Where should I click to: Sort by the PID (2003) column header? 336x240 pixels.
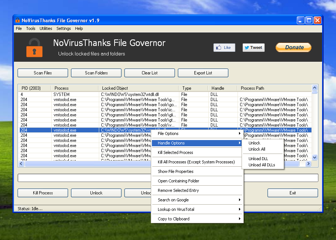tap(35, 88)
